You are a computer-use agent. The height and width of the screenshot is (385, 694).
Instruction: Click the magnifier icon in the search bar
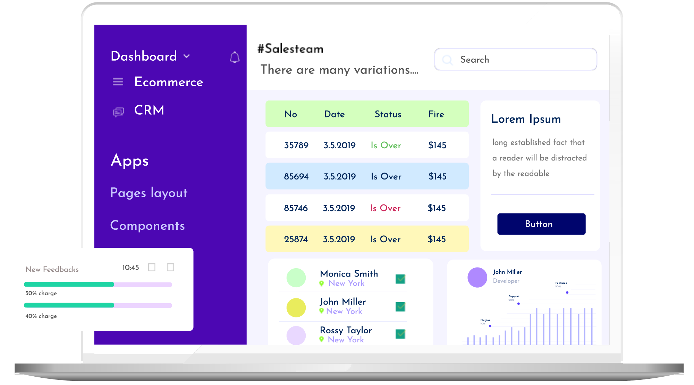pos(448,60)
